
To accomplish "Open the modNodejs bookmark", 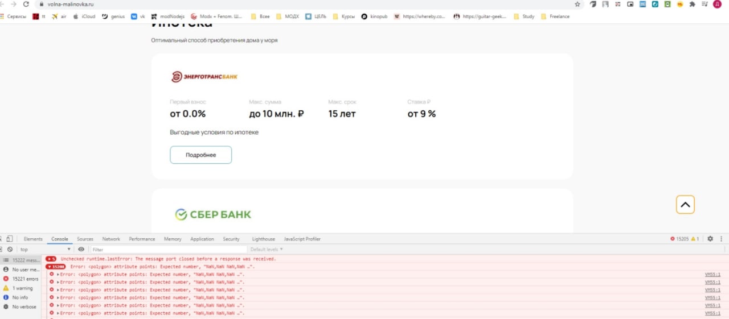I will 168,16.
